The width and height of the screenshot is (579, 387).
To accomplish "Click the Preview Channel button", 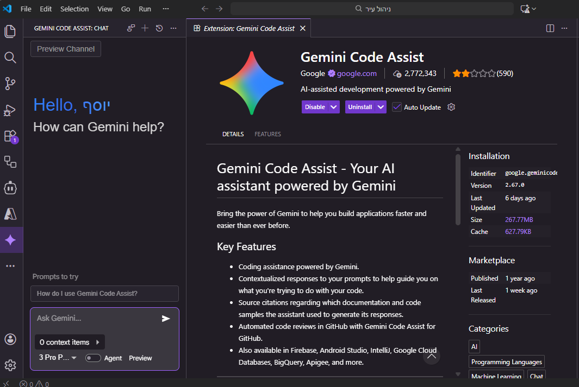I will (66, 49).
